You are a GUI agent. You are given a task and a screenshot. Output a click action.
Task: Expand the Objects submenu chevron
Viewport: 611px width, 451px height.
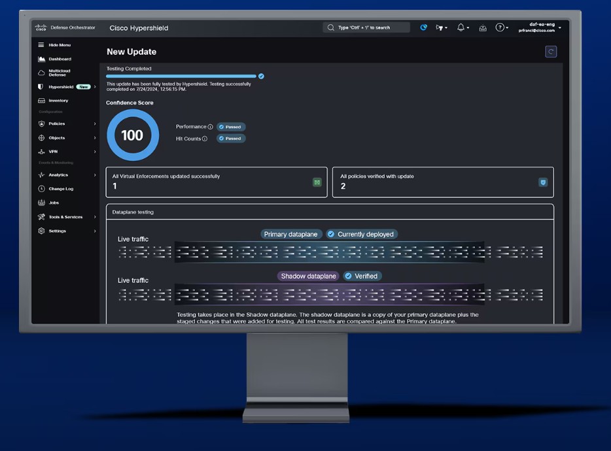coord(95,137)
